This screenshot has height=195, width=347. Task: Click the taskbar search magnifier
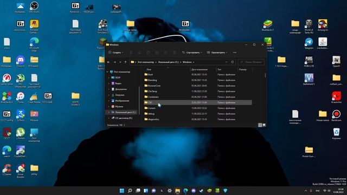(130, 191)
